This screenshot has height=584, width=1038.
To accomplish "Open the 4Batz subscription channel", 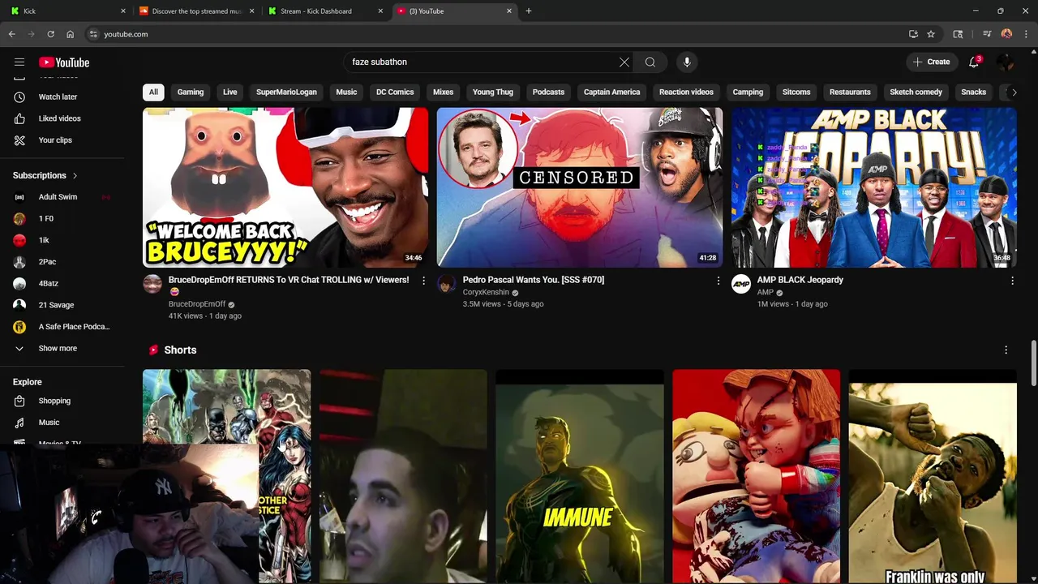I will [x=49, y=283].
